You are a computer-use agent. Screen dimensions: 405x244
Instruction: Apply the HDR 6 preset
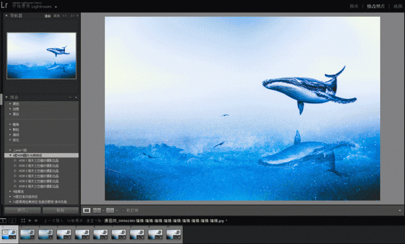tap(39, 186)
